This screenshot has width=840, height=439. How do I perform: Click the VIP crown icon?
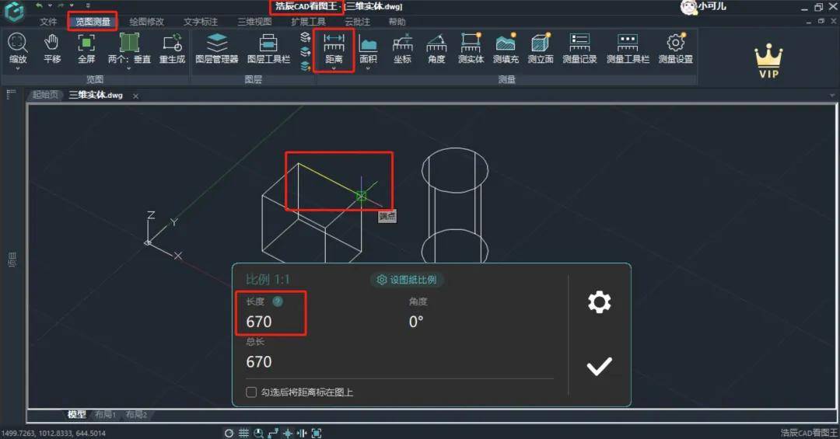768,61
